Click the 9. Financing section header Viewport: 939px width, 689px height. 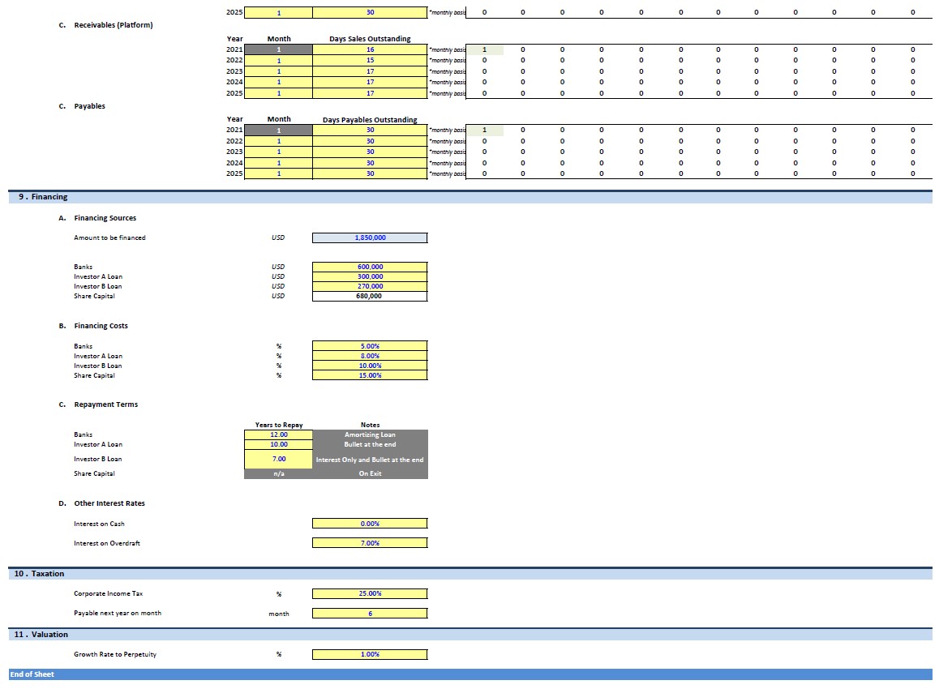[x=470, y=197]
